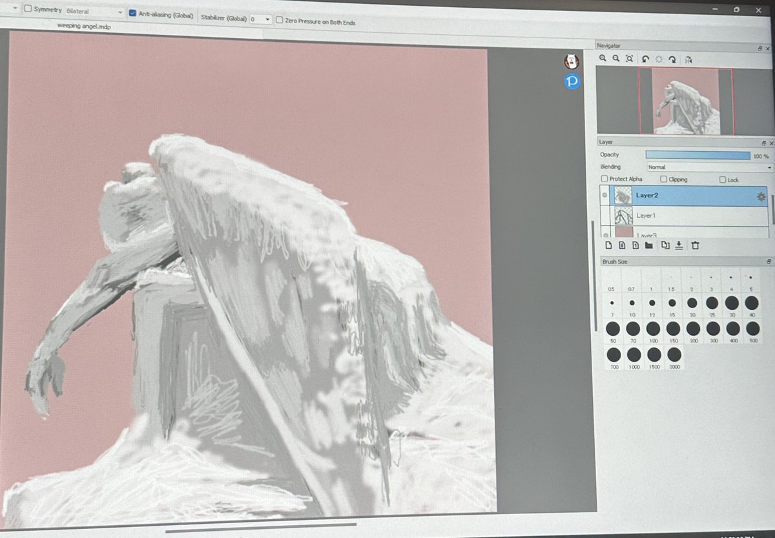This screenshot has height=538, width=775.
Task: Rotate canvas right in Navigator
Action: (x=672, y=59)
